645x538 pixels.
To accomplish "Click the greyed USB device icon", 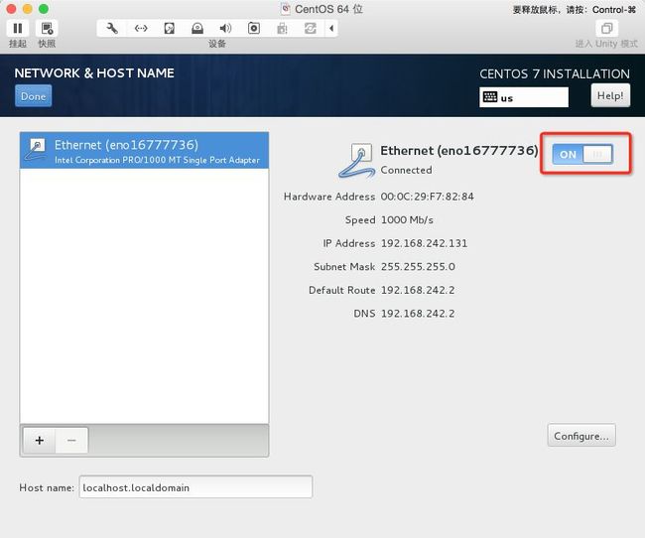I will [x=282, y=29].
